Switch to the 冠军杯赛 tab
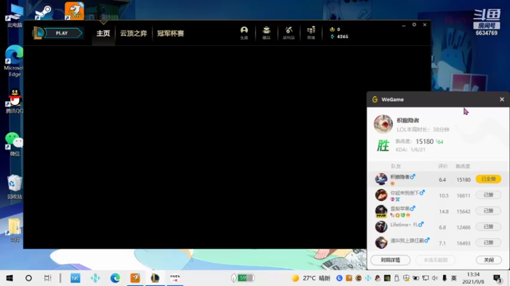The width and height of the screenshot is (510, 286). pyautogui.click(x=170, y=34)
